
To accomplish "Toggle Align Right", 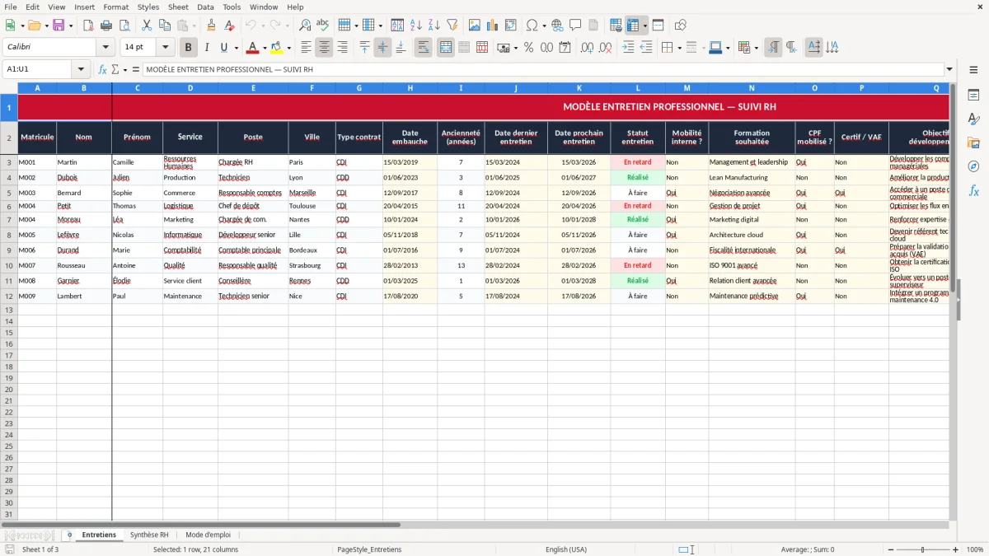I will [342, 48].
